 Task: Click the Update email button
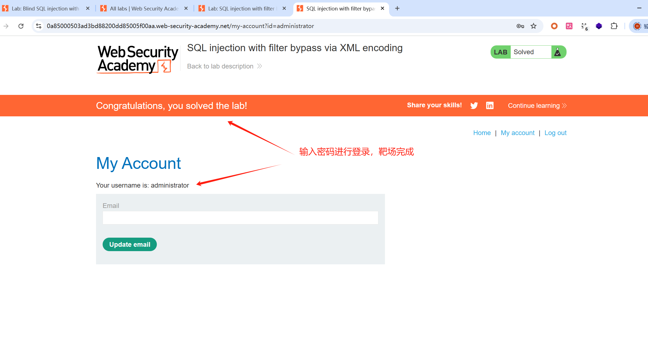coord(130,244)
